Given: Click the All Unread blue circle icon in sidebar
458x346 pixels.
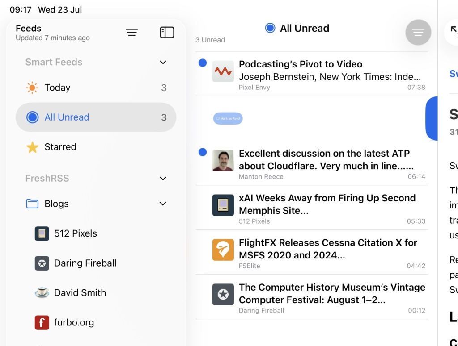Looking at the screenshot, I should (x=32, y=117).
